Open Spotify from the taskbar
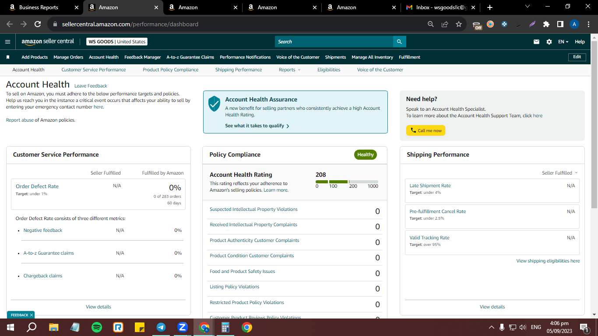Viewport: 598px width, 336px height. tap(97, 327)
